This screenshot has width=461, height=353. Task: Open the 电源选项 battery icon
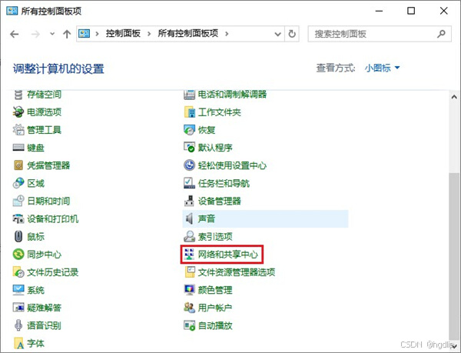[18, 112]
